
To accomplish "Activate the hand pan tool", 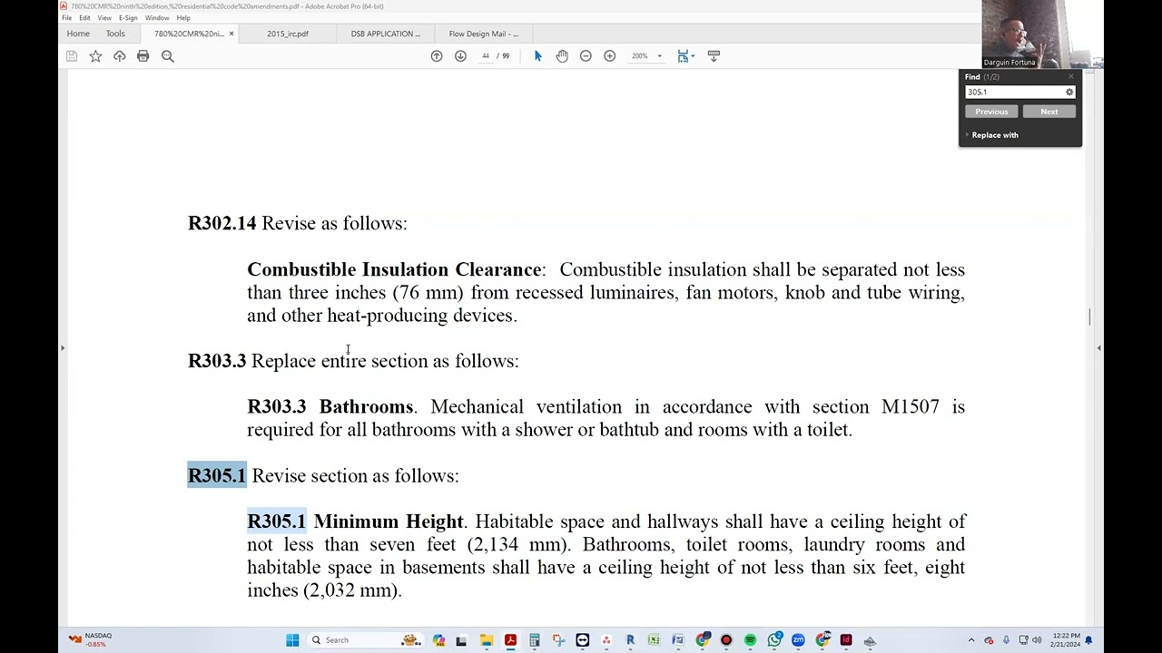I will [x=562, y=56].
